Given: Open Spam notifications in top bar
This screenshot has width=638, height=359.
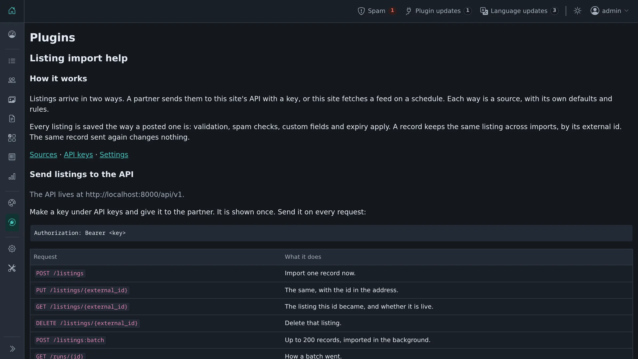Looking at the screenshot, I should (377, 11).
